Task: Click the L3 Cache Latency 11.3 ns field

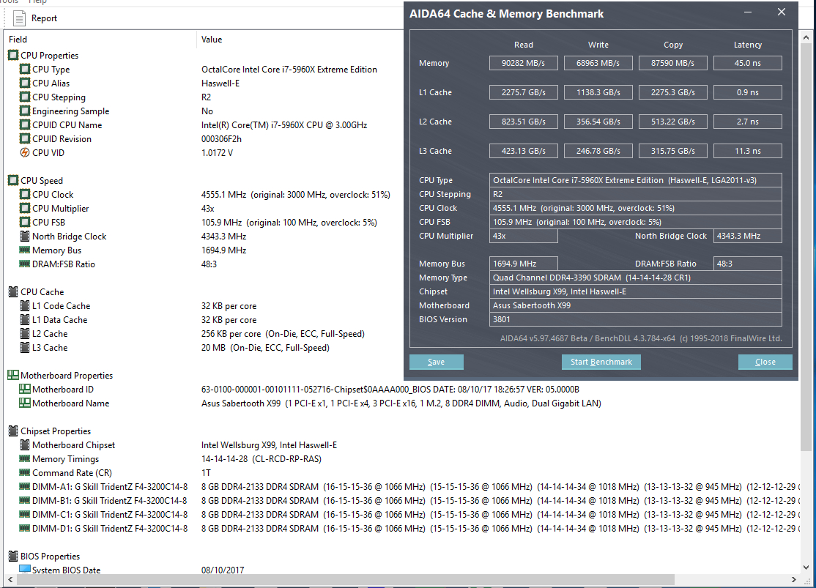Action: coord(748,151)
